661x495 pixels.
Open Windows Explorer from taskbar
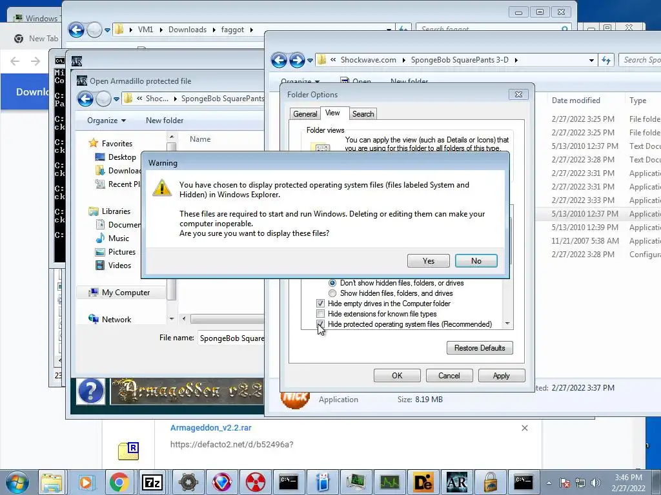(x=52, y=482)
